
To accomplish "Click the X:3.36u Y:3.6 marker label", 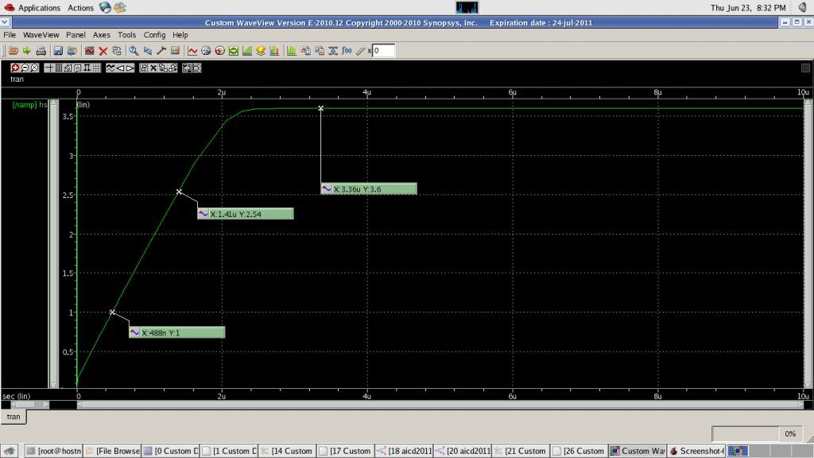I will [369, 189].
